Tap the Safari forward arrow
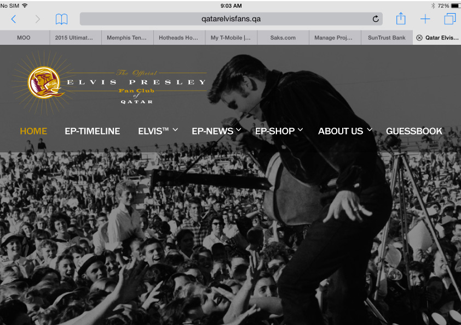This screenshot has width=461, height=325. pyautogui.click(x=37, y=19)
